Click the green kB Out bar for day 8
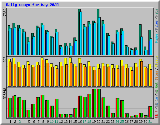160x125 pixels. (43, 106)
